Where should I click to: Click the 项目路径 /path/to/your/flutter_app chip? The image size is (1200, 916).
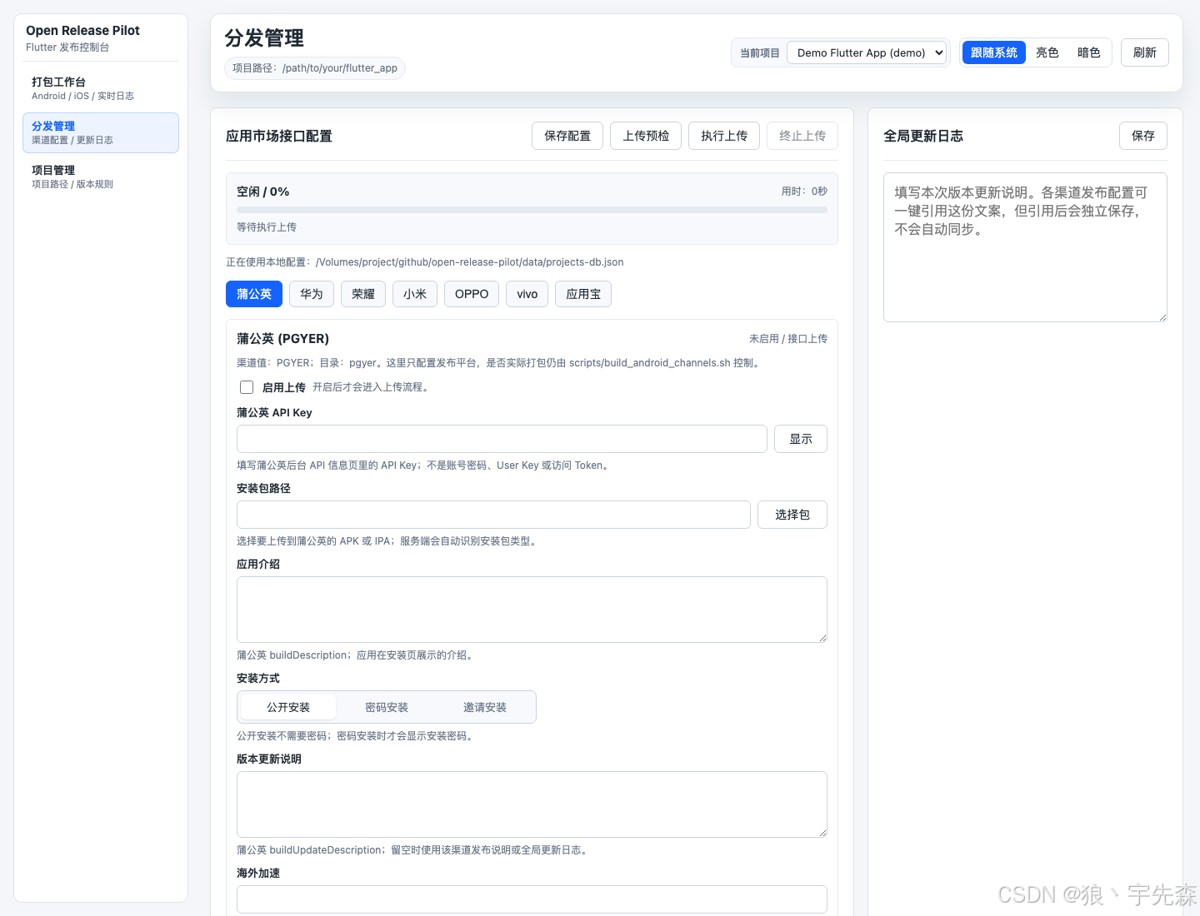click(315, 68)
